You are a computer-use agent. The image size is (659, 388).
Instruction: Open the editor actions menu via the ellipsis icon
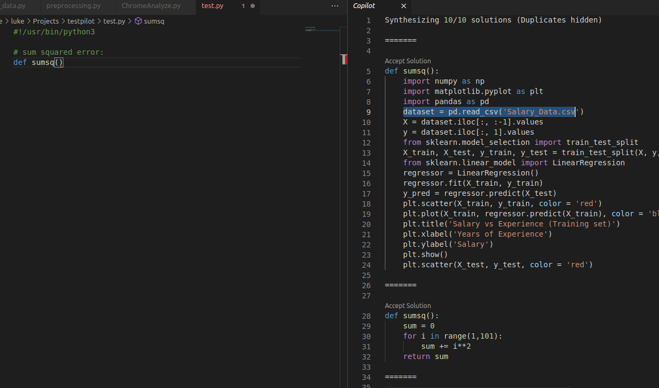[x=335, y=5]
